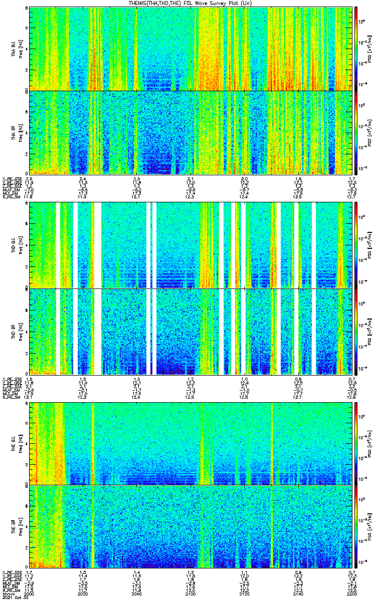The width and height of the screenshot is (376, 601).
Task: Click the '2120' time tick label
Action: click(x=245, y=593)
